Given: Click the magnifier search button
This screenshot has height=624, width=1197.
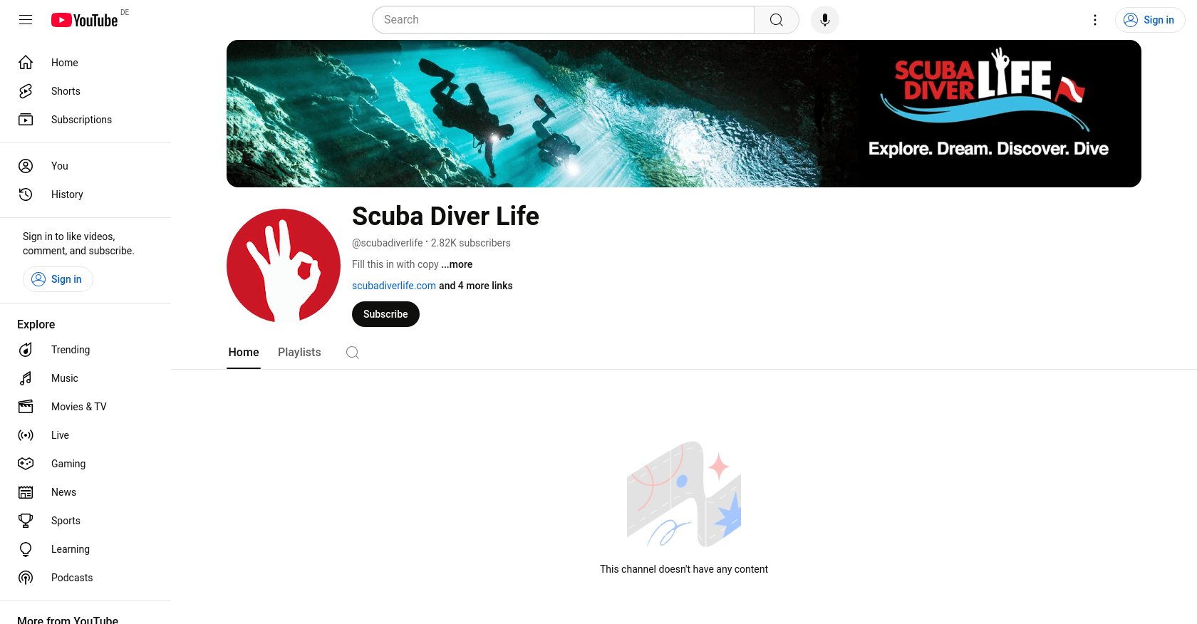Looking at the screenshot, I should [x=776, y=20].
